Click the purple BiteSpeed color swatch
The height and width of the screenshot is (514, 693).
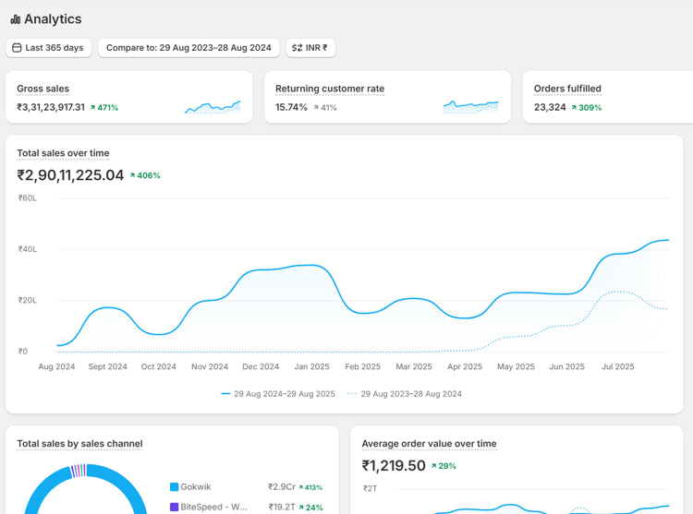[174, 508]
